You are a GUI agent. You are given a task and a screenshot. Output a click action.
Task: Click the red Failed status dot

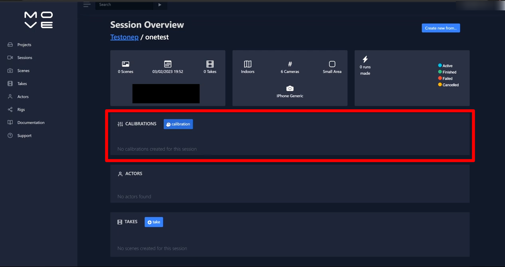coord(440,78)
